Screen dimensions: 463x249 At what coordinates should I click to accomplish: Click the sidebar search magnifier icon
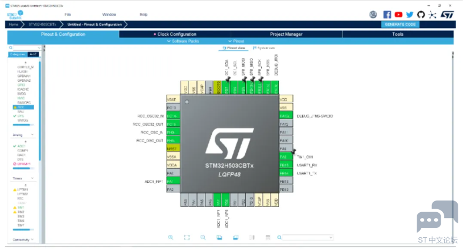click(11, 47)
